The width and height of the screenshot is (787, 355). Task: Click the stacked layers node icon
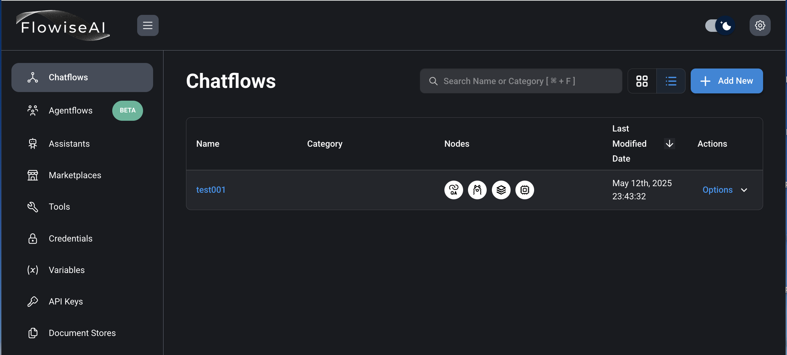coord(501,190)
